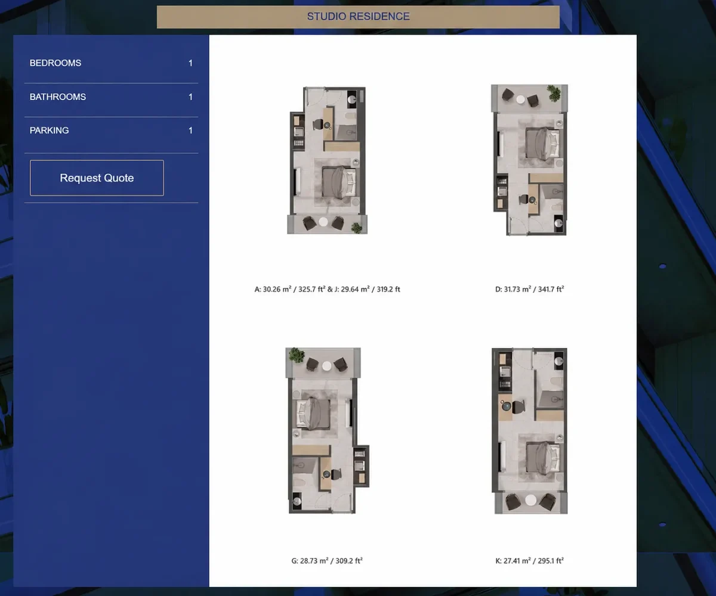Open the type D floor plan image
The image size is (716, 596).
click(530, 160)
